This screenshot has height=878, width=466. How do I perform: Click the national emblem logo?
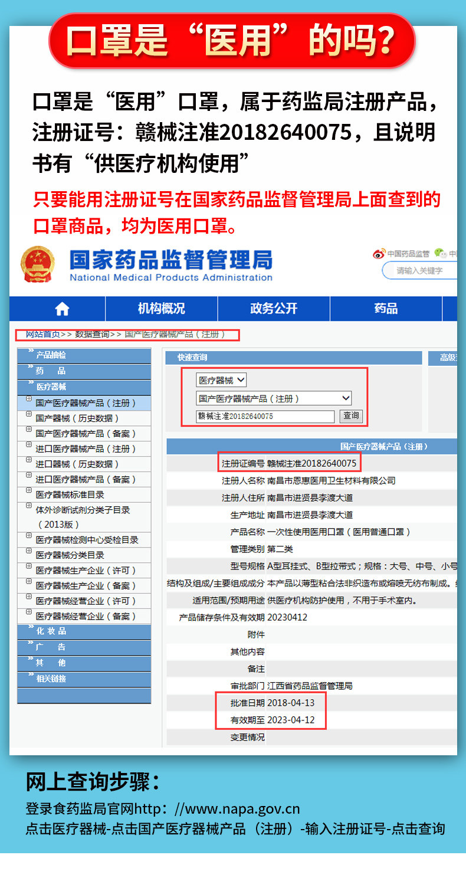39,264
